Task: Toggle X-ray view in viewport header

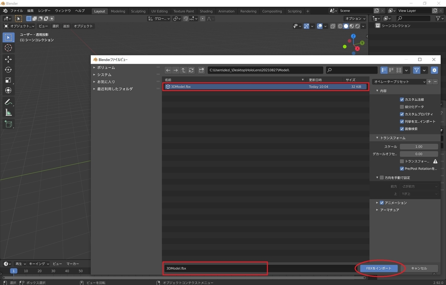Action: (x=333, y=26)
